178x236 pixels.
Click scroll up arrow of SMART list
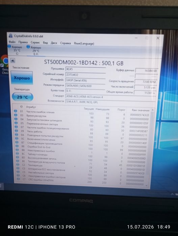pos(153,110)
